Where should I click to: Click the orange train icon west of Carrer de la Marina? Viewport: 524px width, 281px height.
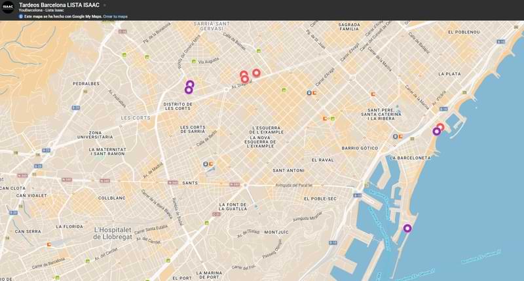pos(373,94)
